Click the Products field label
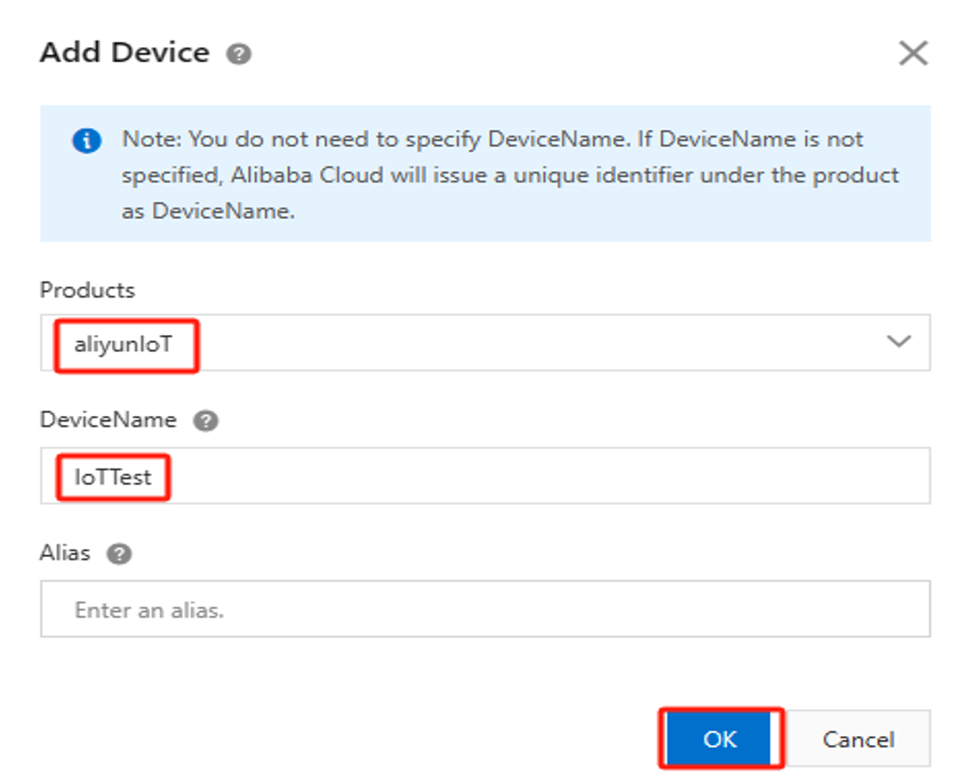Screen dimensions: 960x779 87,290
